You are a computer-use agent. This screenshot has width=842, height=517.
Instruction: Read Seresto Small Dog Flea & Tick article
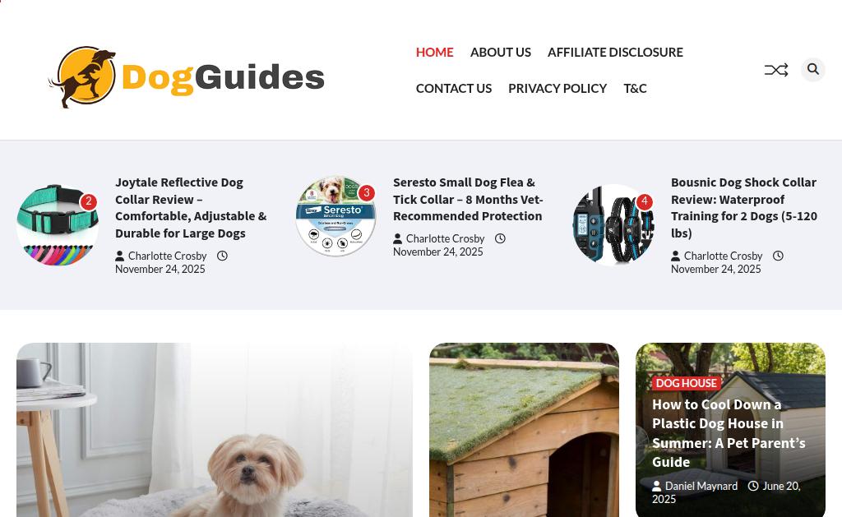(x=468, y=199)
